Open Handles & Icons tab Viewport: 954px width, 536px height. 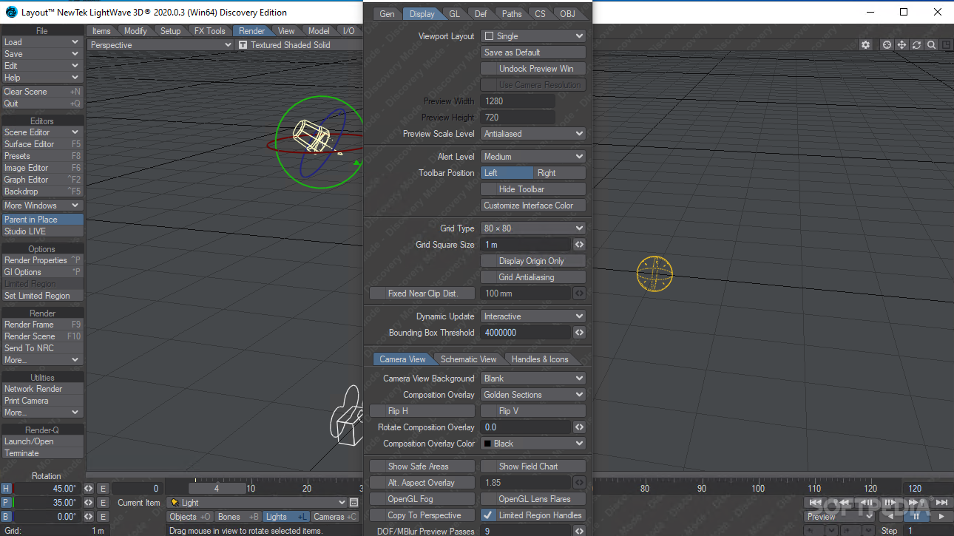[x=540, y=359]
